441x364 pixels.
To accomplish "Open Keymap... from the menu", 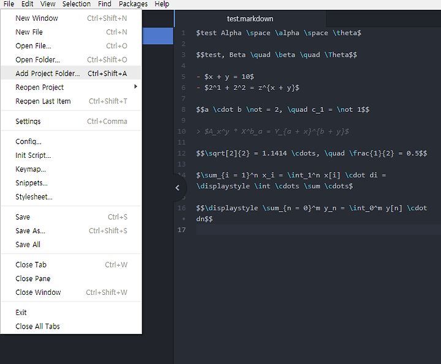I will point(71,169).
